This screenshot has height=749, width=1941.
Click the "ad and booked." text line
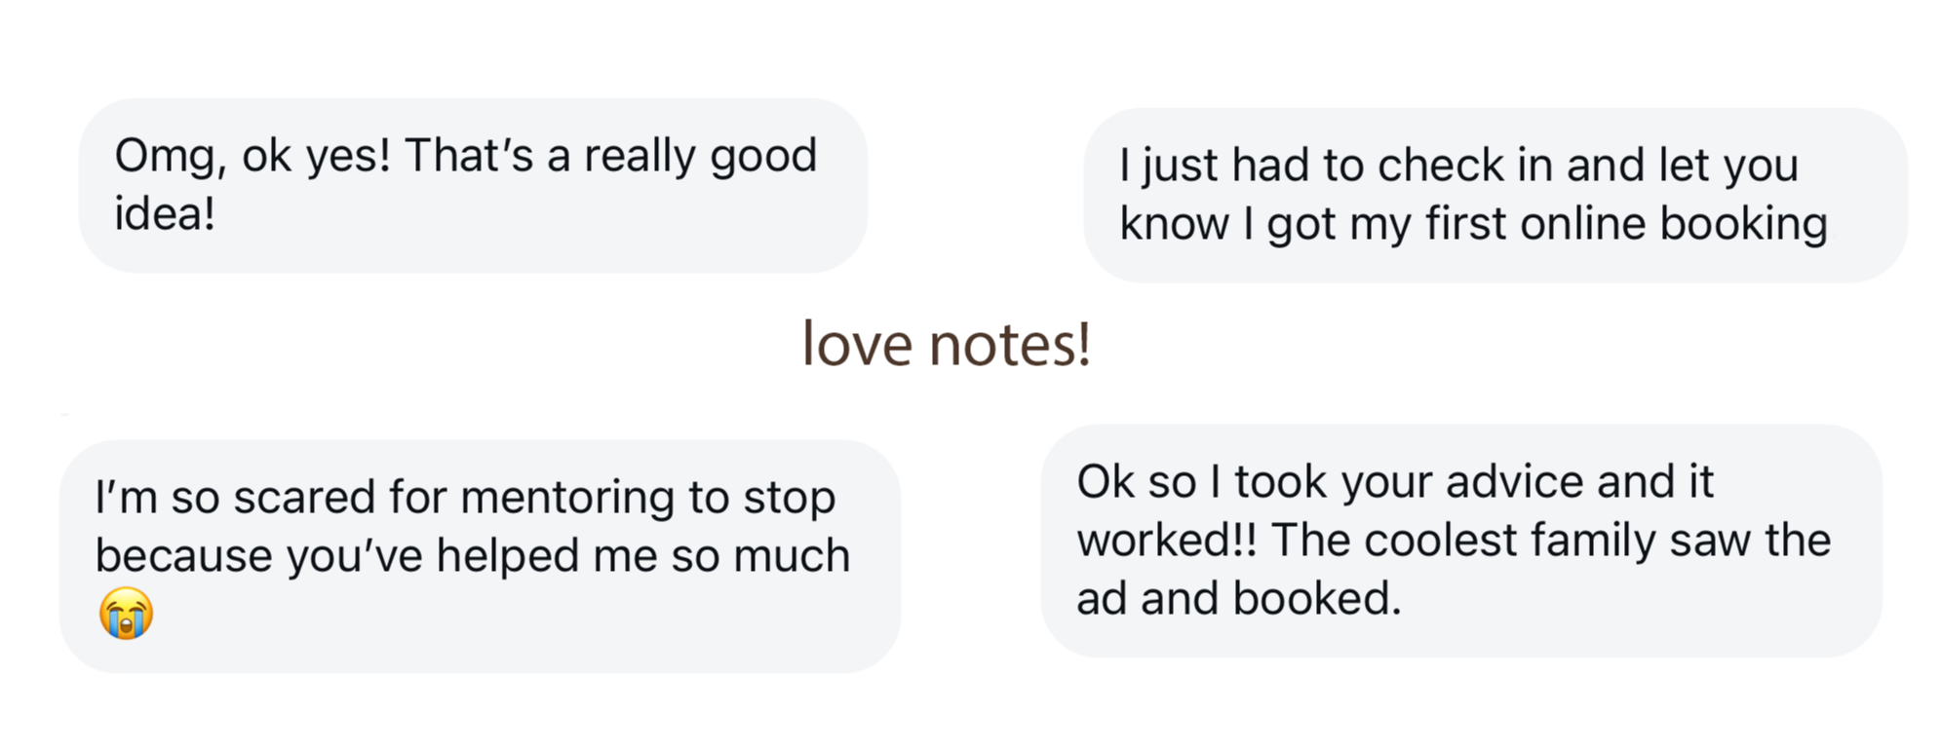point(1238,599)
